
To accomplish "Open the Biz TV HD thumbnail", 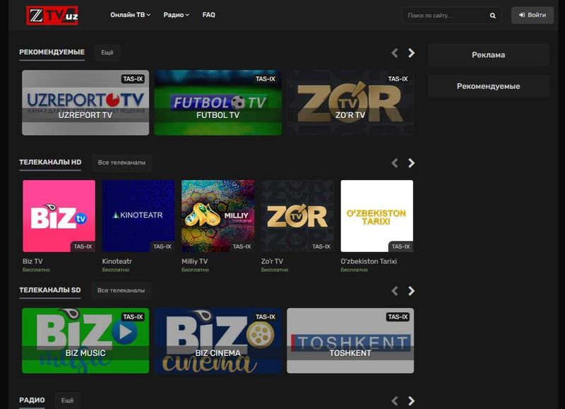I will pos(59,216).
